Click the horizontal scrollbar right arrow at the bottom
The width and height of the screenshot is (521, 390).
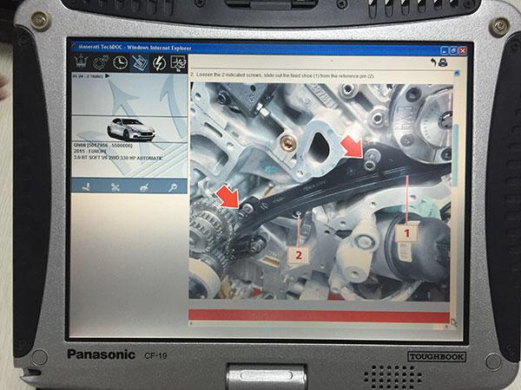446,327
